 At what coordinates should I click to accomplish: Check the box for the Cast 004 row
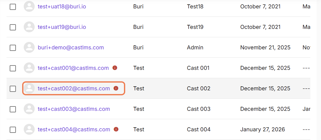(x=13, y=129)
